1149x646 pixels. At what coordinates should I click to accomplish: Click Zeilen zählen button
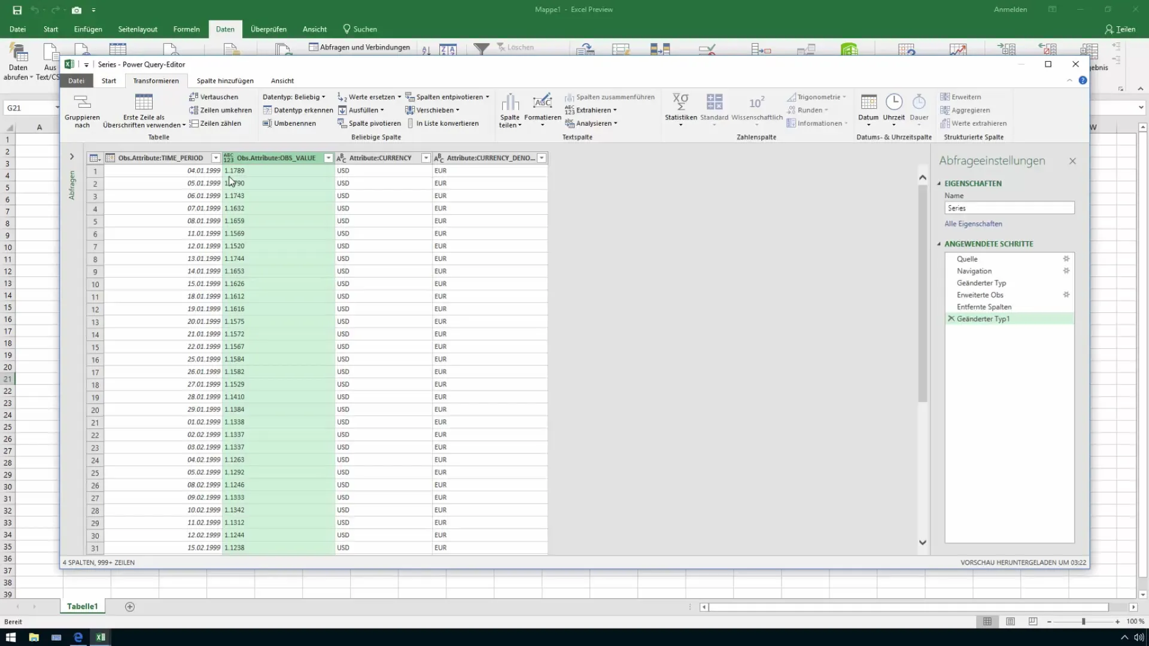215,123
